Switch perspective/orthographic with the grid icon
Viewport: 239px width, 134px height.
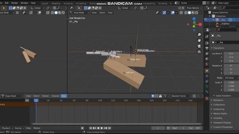click(199, 52)
